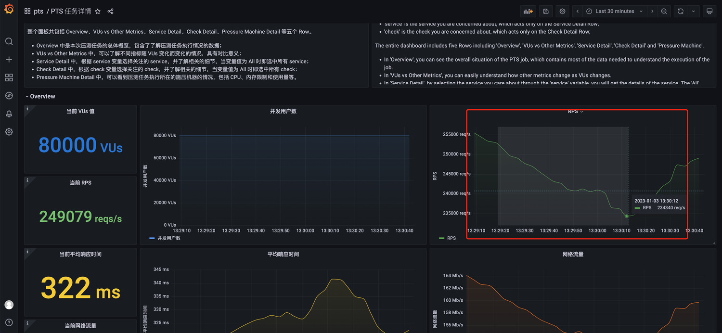The width and height of the screenshot is (722, 333).
Task: Open the refresh interval dropdown arrow
Action: pyautogui.click(x=693, y=11)
